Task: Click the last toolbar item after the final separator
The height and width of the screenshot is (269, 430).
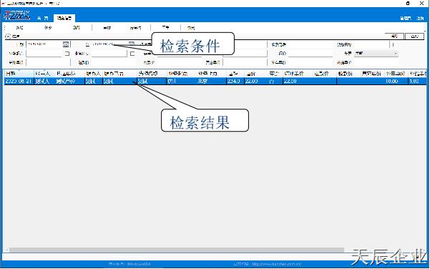Action: (191, 28)
